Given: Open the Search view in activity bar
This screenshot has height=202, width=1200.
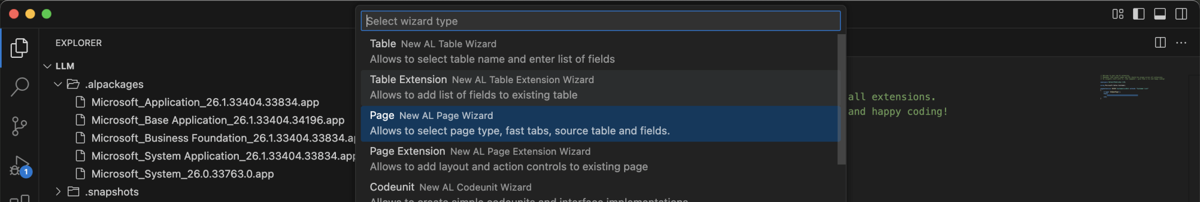Looking at the screenshot, I should (19, 87).
